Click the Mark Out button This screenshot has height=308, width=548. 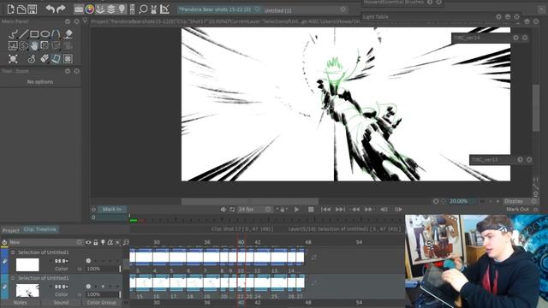click(x=517, y=209)
